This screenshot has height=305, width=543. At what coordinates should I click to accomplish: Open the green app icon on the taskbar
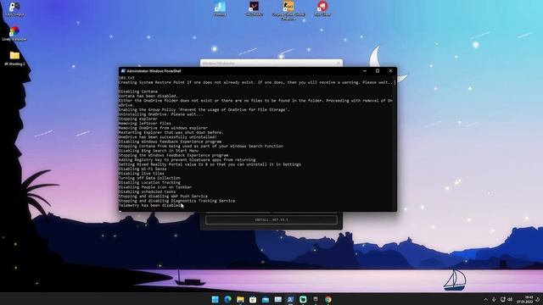(x=303, y=299)
